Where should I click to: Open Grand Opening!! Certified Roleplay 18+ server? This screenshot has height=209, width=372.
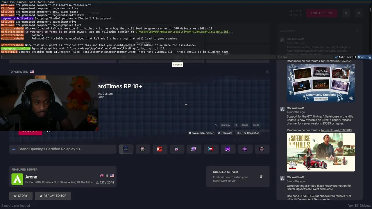[x=63, y=149]
